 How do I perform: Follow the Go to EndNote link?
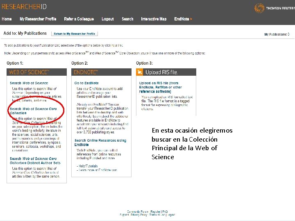[x=86, y=83]
